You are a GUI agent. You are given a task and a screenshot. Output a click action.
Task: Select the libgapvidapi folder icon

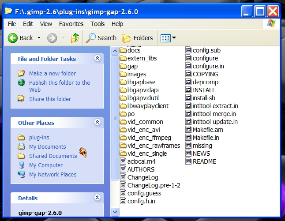[x=123, y=90]
